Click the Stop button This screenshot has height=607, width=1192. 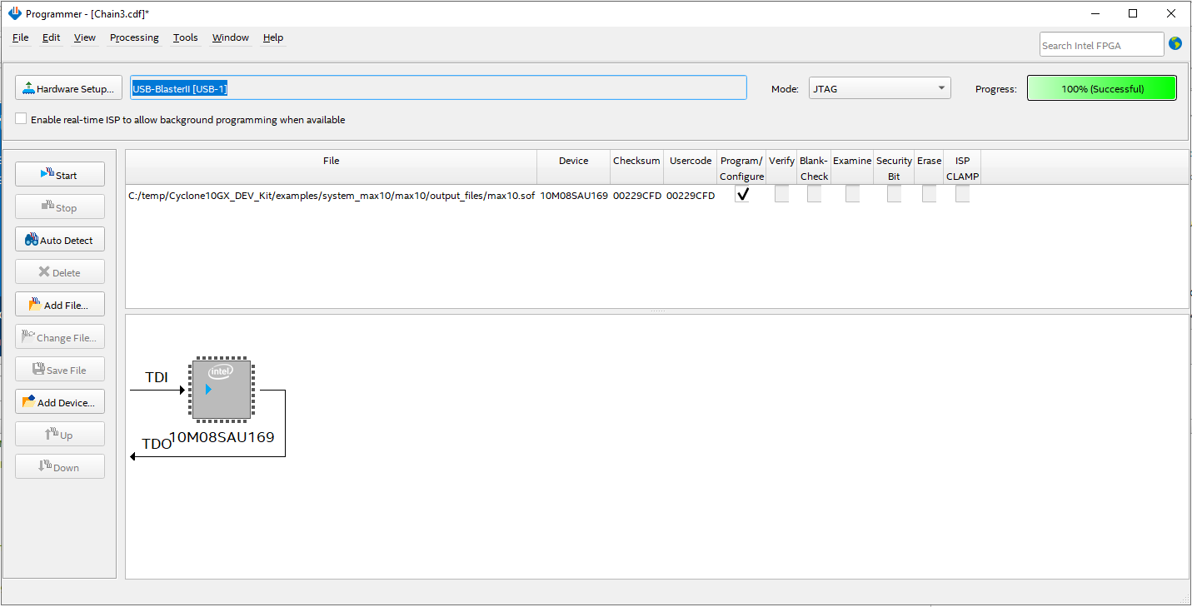[x=60, y=206]
